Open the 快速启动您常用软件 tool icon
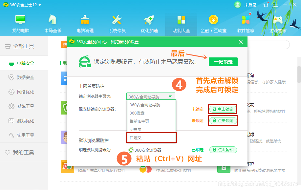The image size is (301, 190). (x=145, y=169)
